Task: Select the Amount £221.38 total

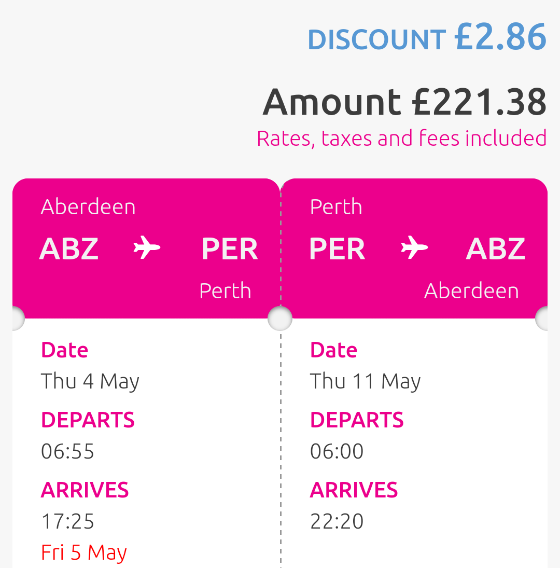Action: point(405,103)
